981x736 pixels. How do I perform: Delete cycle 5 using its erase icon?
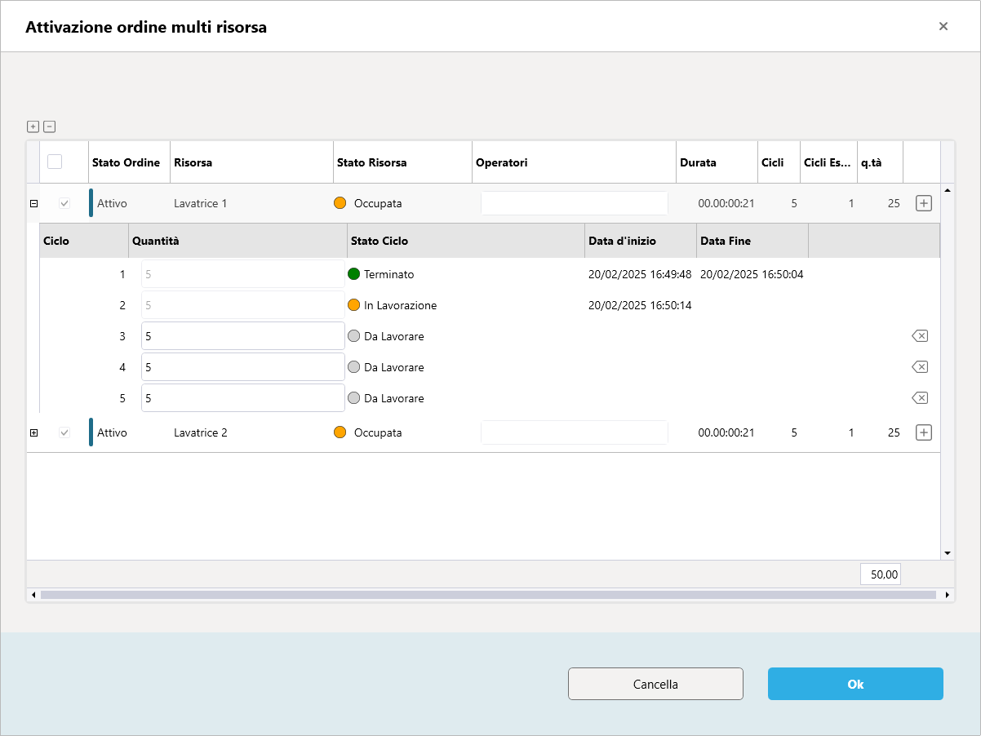pyautogui.click(x=920, y=398)
